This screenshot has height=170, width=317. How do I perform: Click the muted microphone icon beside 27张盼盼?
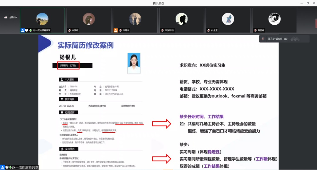point(162,30)
